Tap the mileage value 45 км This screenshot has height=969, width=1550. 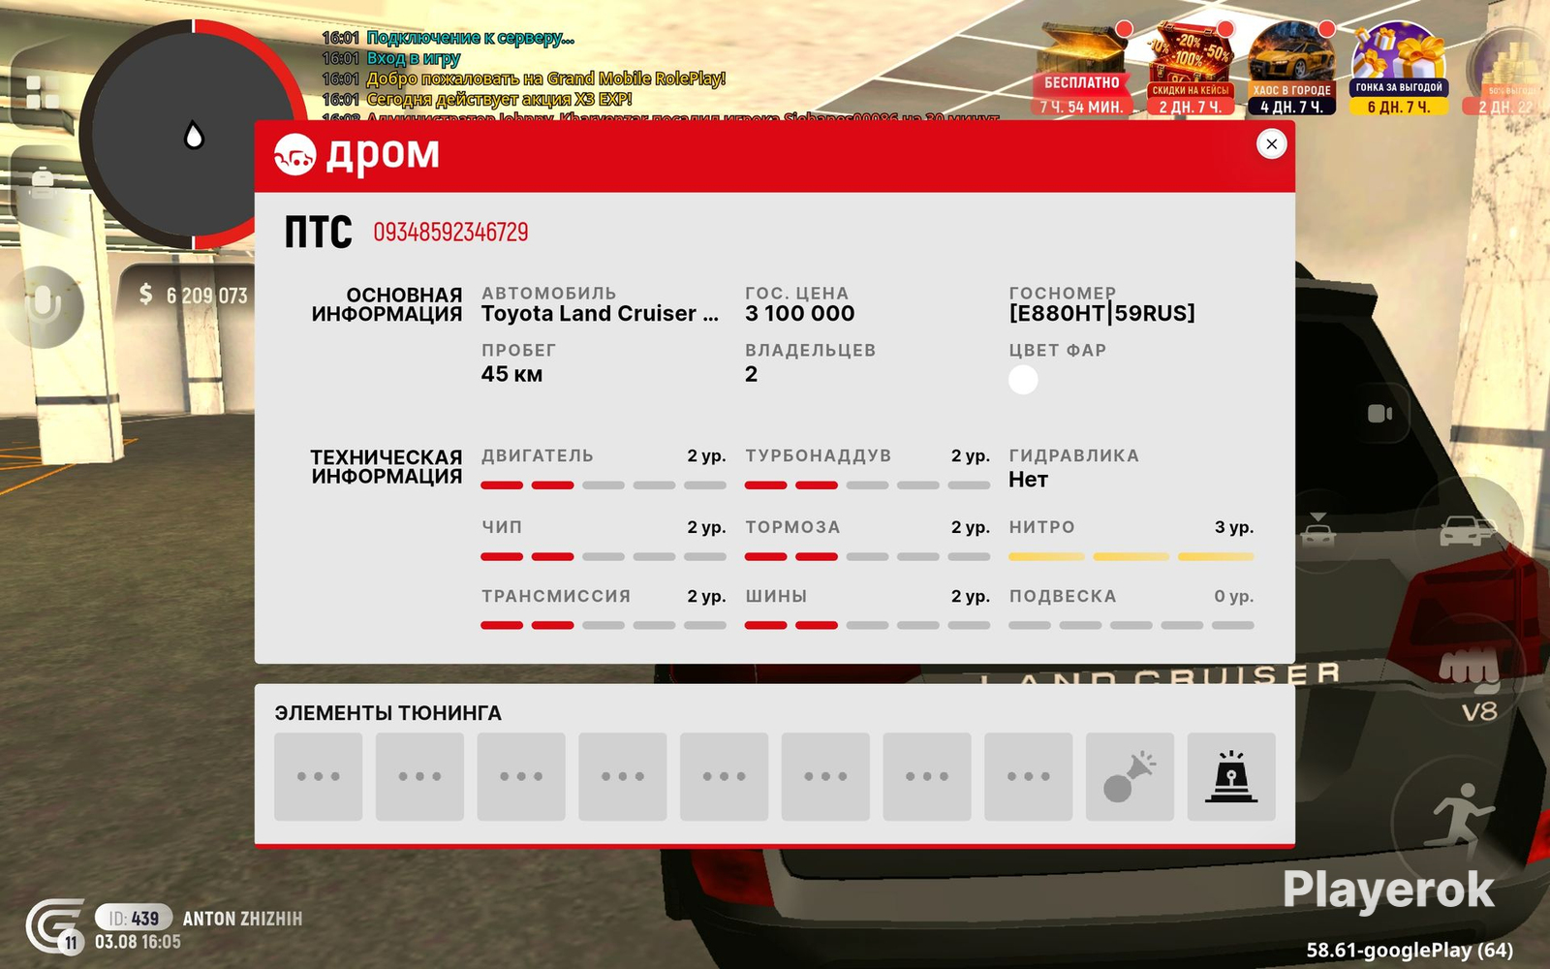tap(511, 375)
